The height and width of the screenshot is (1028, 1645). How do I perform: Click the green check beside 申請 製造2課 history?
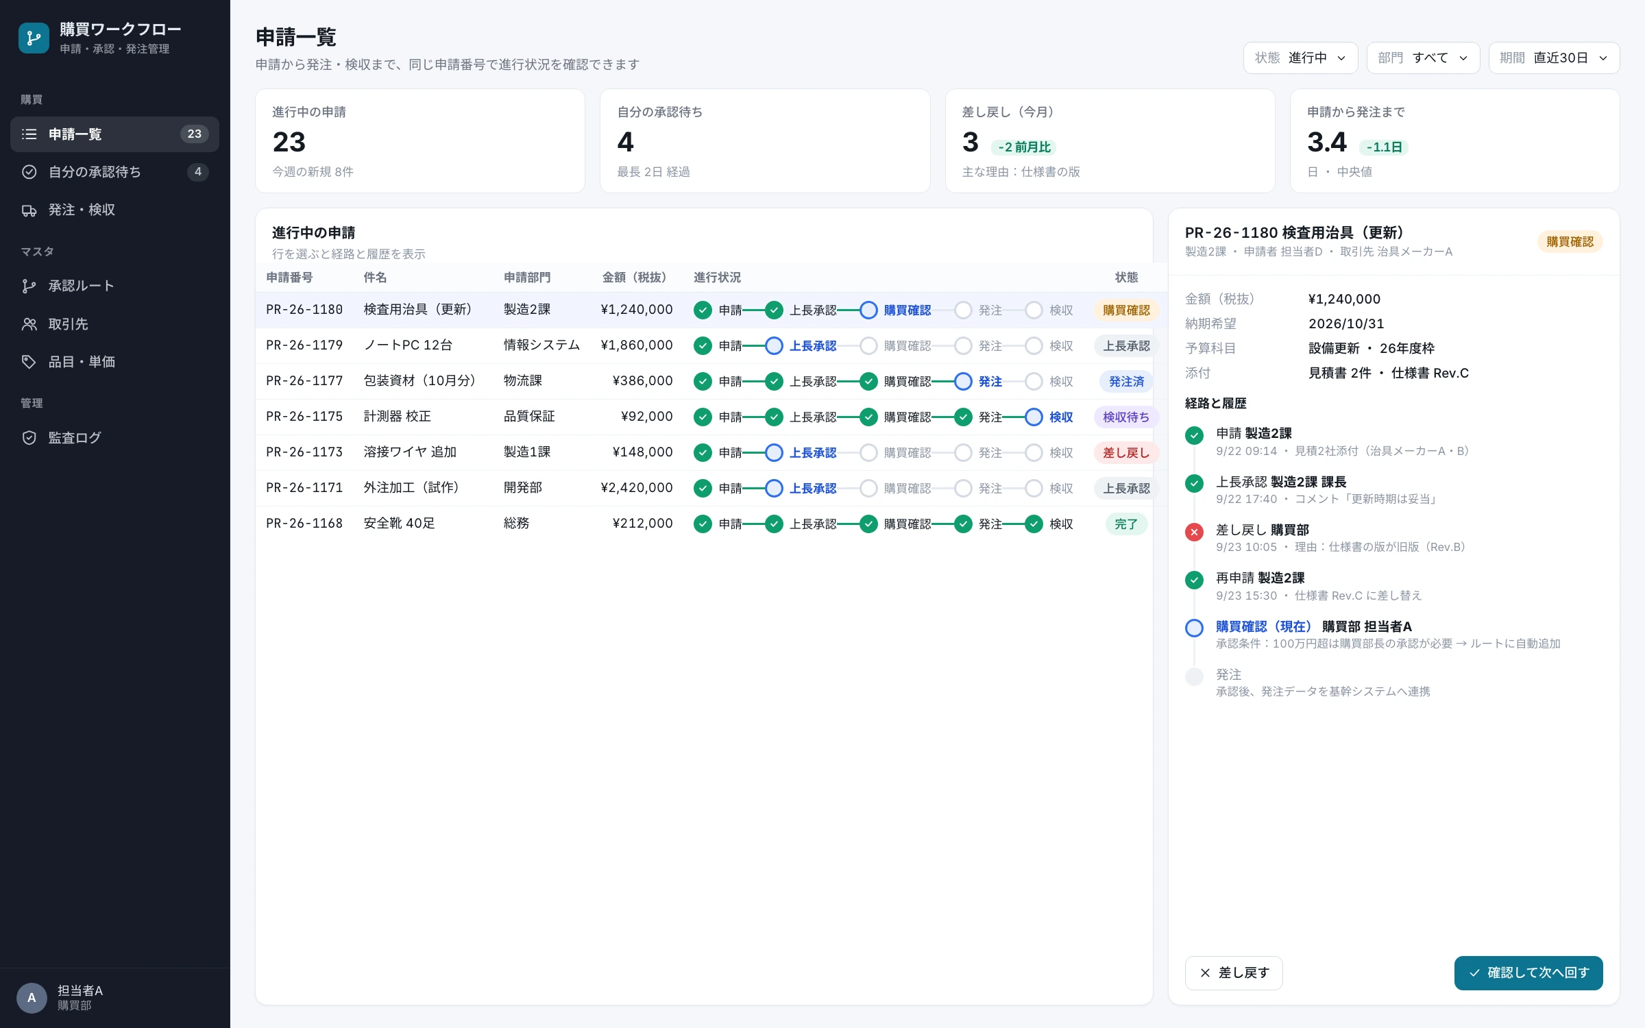point(1194,435)
